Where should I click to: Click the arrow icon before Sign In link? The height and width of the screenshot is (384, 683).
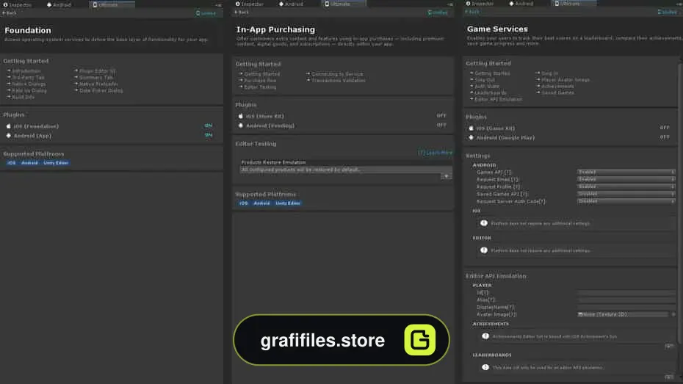click(x=538, y=73)
